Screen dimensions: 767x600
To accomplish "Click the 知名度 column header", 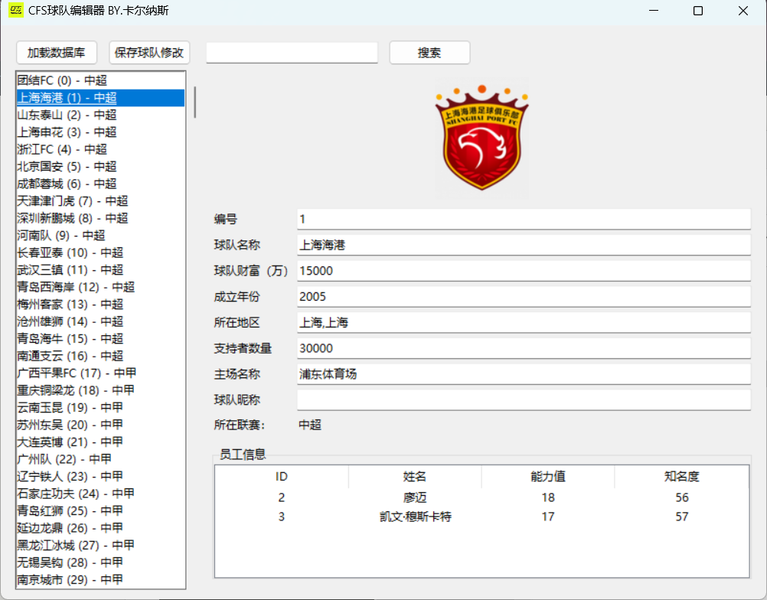I will pyautogui.click(x=681, y=476).
